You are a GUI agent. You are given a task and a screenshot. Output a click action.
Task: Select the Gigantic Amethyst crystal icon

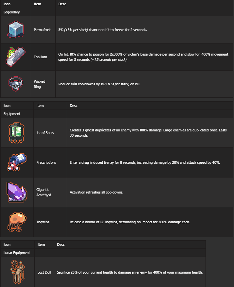[x=16, y=192]
